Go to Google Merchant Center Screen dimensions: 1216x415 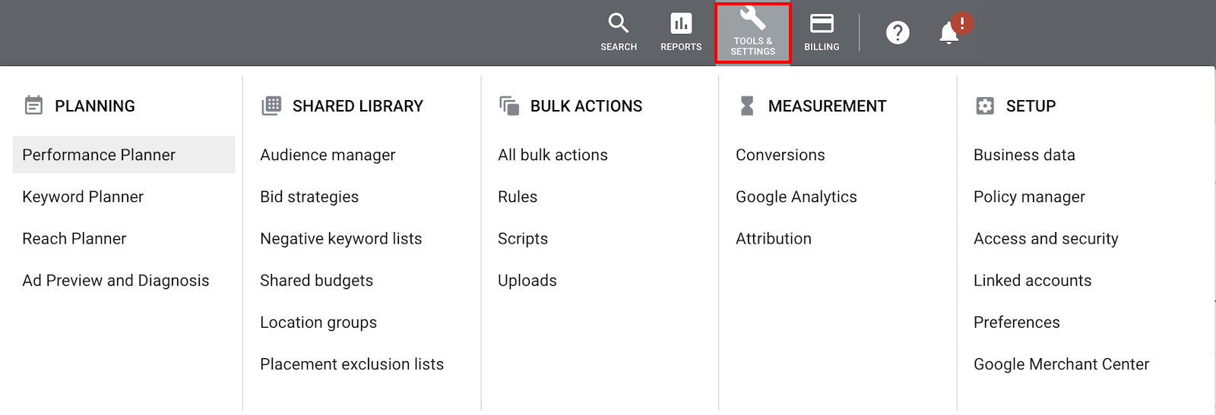tap(1061, 364)
